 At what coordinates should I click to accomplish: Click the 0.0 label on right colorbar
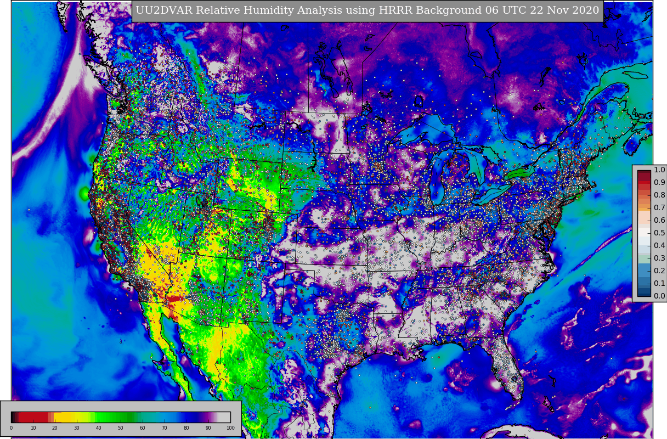point(659,296)
